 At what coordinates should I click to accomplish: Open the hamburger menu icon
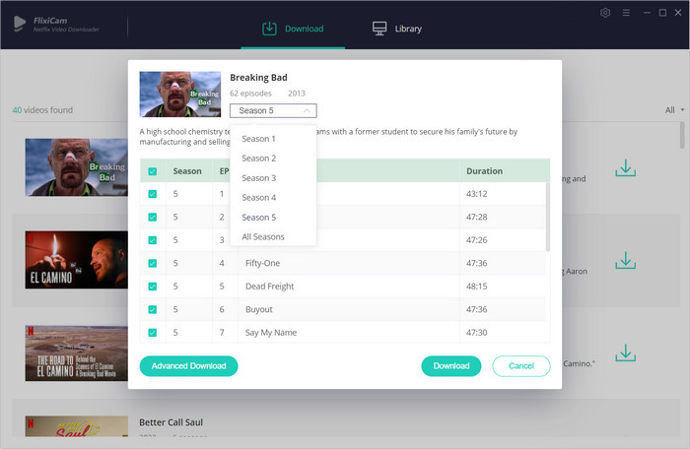tap(626, 13)
